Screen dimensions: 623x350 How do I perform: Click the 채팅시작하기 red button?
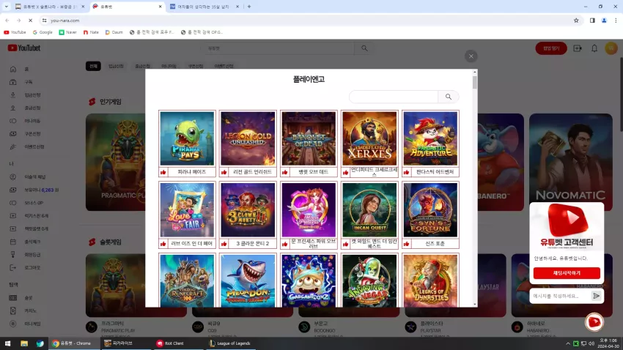tap(567, 273)
